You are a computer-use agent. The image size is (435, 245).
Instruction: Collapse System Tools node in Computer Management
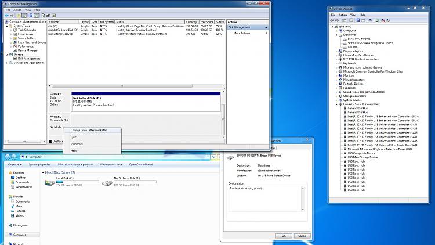tap(7, 26)
